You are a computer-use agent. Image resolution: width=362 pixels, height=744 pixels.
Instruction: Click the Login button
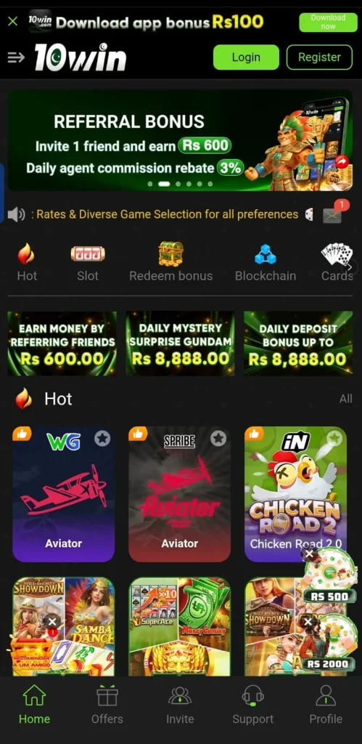point(246,57)
